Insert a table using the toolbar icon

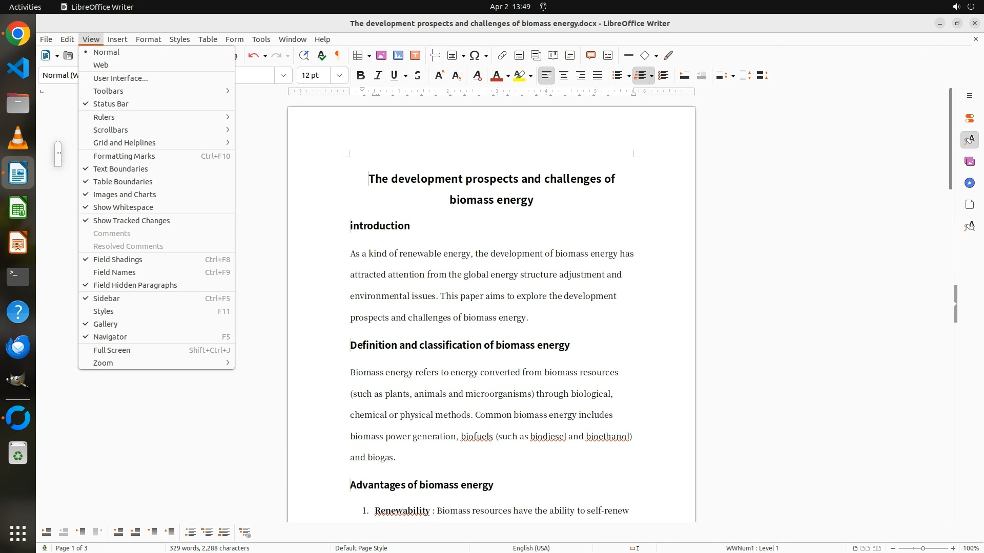pos(358,55)
